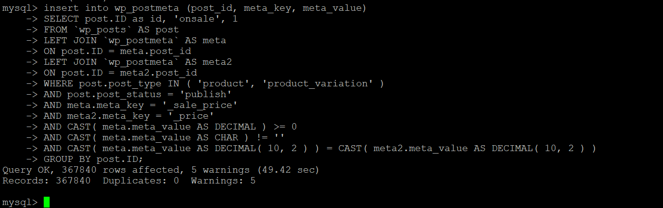
Task: Click 'post.ID = meta.post_id' condition
Action: pyautogui.click(x=126, y=51)
